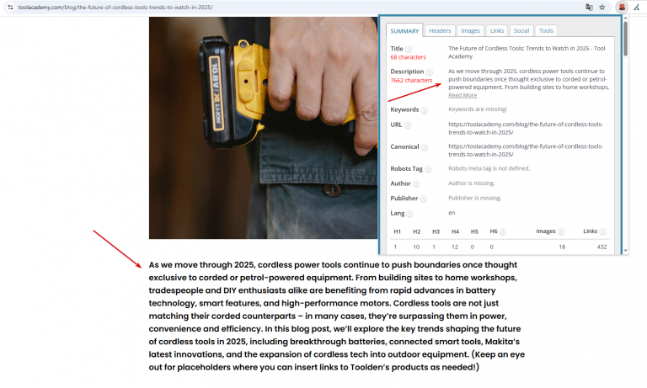Viewport: 647px width, 388px height.
Task: Click the help icon next to Links count
Action: click(x=603, y=231)
